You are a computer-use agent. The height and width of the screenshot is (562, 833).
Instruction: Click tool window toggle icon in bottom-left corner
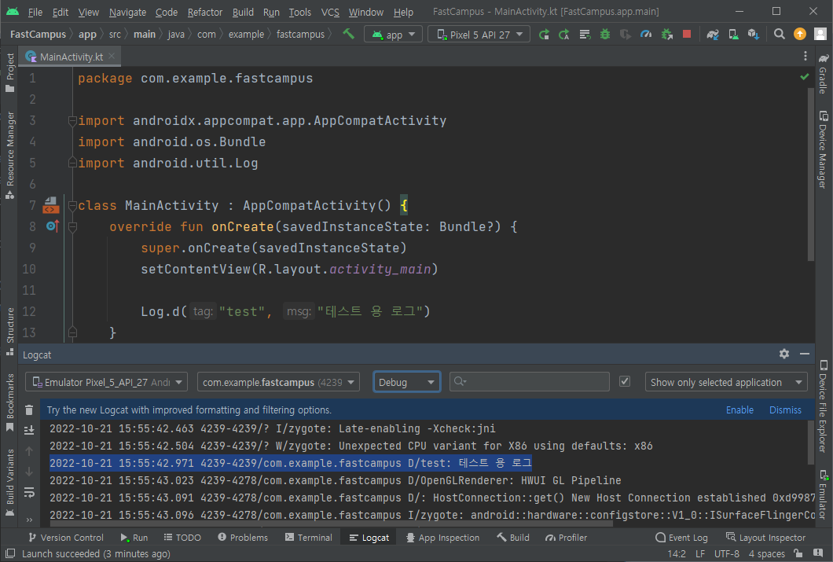[x=10, y=553]
